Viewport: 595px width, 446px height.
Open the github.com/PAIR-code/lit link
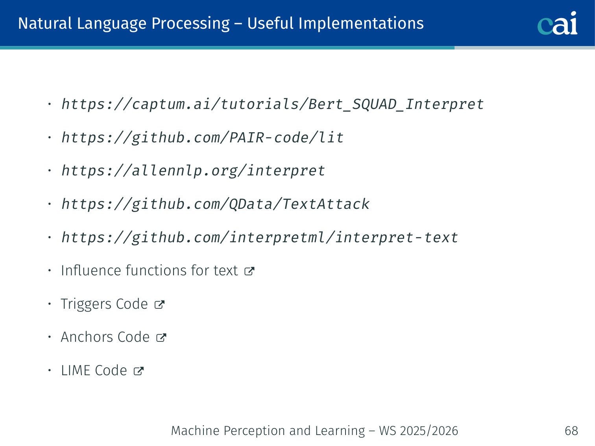pos(202,138)
